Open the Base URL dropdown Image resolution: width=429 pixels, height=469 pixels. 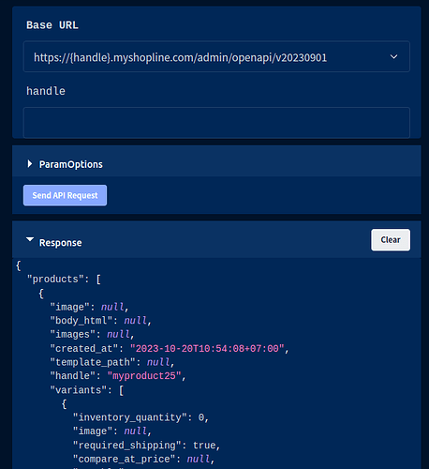pos(216,56)
